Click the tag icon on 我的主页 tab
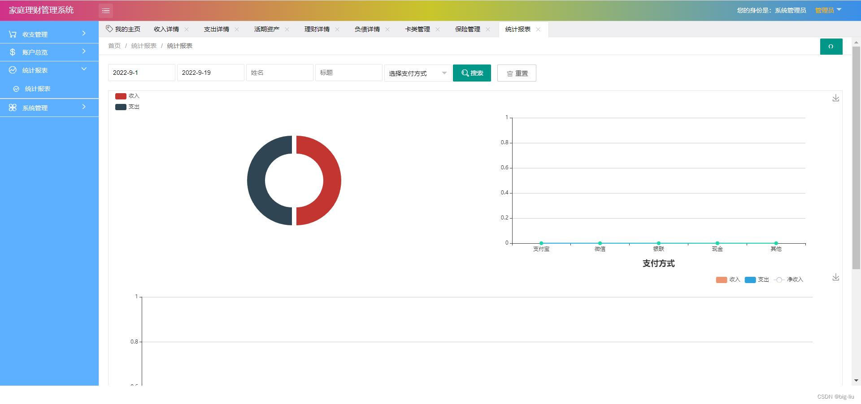The height and width of the screenshot is (404, 861). point(109,29)
